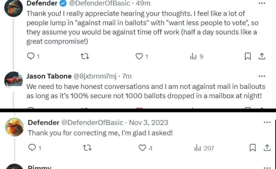The image size is (276, 169).
Task: Like the first Defender tweet
Action: pyautogui.click(x=139, y=56)
